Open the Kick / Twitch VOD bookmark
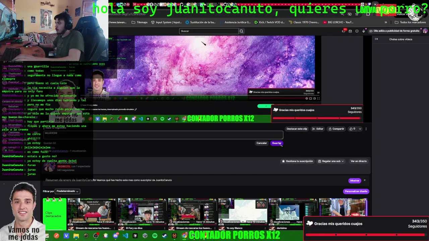The width and height of the screenshot is (429, 241). (269, 22)
